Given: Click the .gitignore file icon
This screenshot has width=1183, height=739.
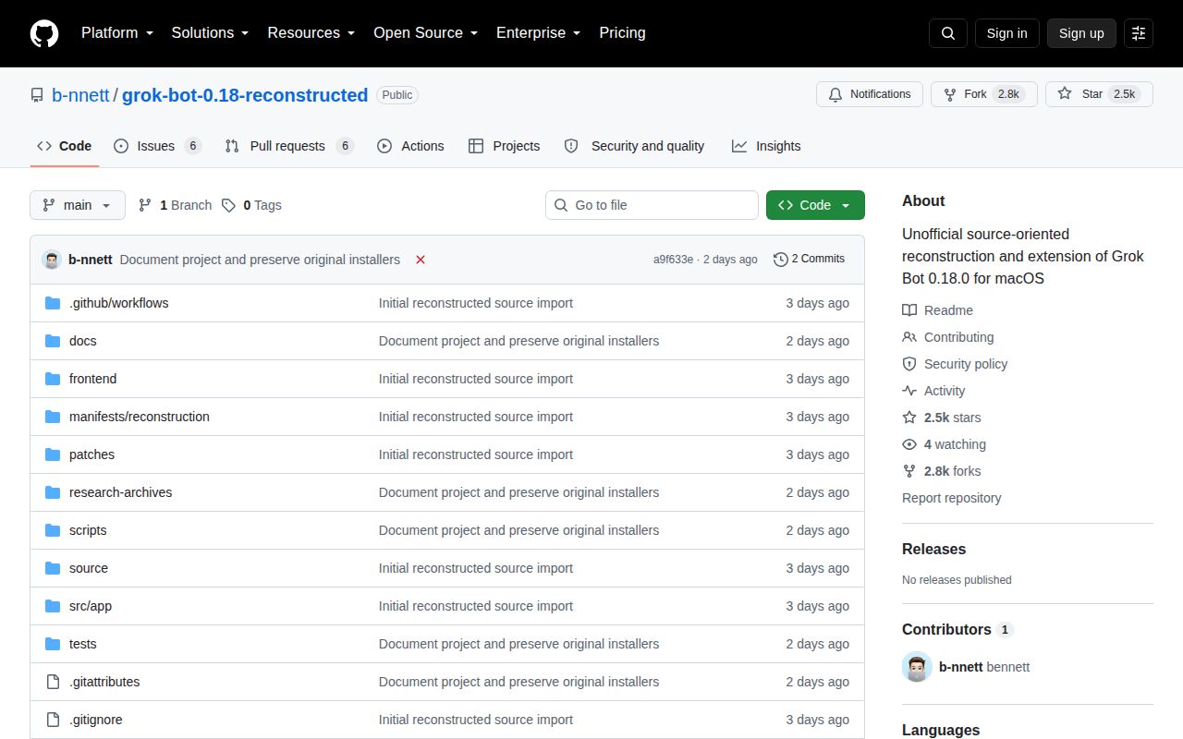Looking at the screenshot, I should coord(53,720).
